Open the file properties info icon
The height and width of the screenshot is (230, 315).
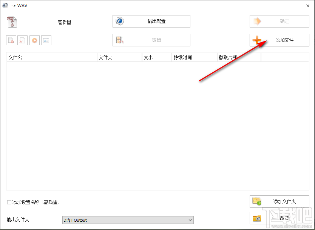tap(46, 40)
